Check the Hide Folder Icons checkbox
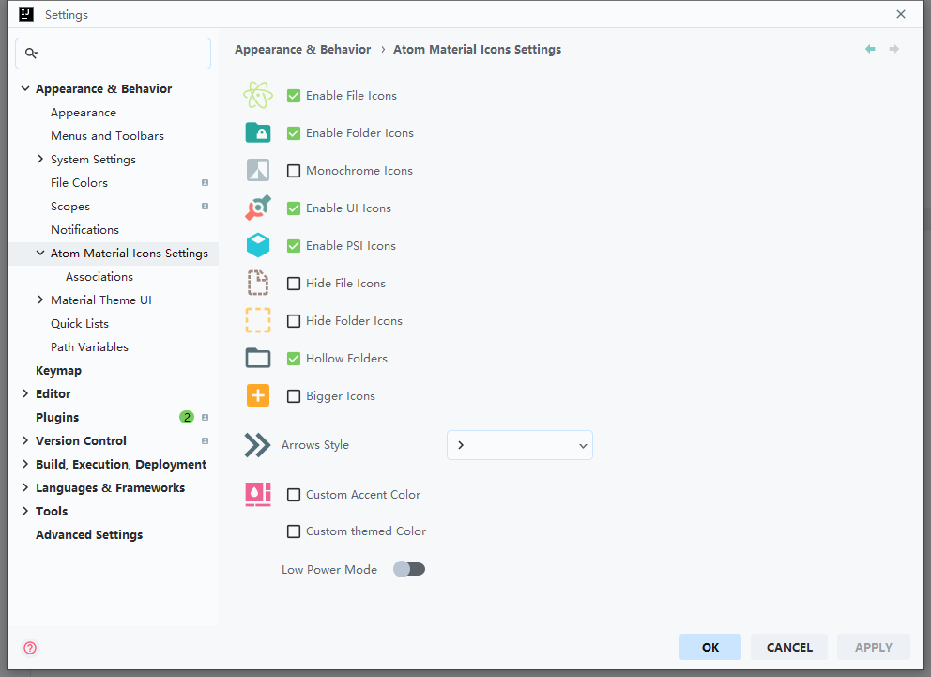 [x=294, y=321]
